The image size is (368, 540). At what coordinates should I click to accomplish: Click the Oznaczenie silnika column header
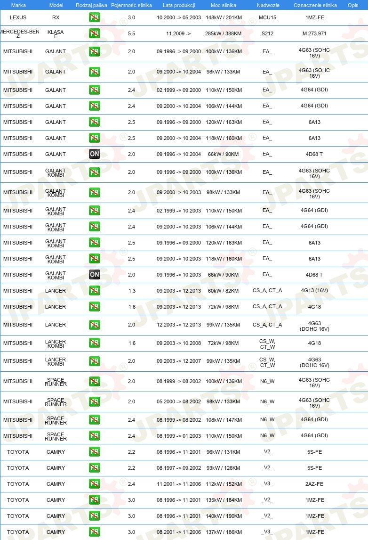(x=315, y=5)
